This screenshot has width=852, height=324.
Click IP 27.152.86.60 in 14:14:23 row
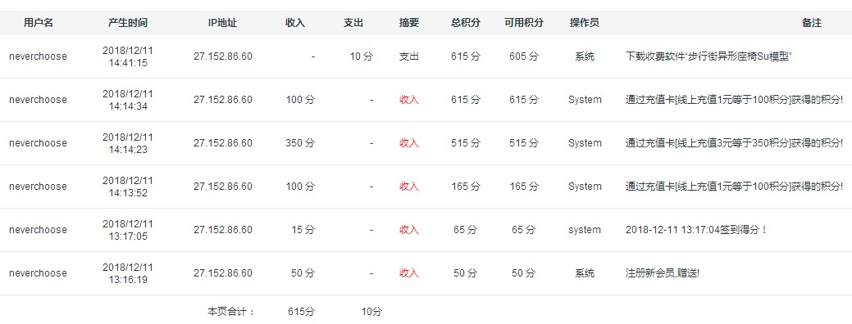(223, 143)
